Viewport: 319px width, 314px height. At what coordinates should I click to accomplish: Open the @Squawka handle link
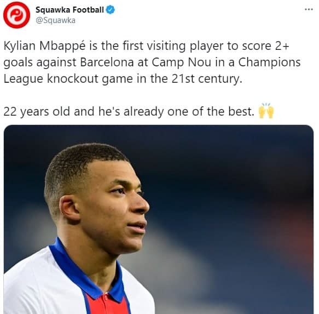(55, 20)
